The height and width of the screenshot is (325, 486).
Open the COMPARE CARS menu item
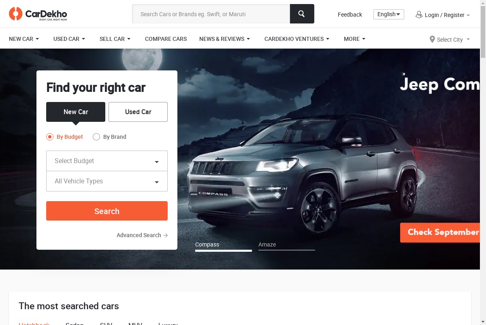coord(166,39)
